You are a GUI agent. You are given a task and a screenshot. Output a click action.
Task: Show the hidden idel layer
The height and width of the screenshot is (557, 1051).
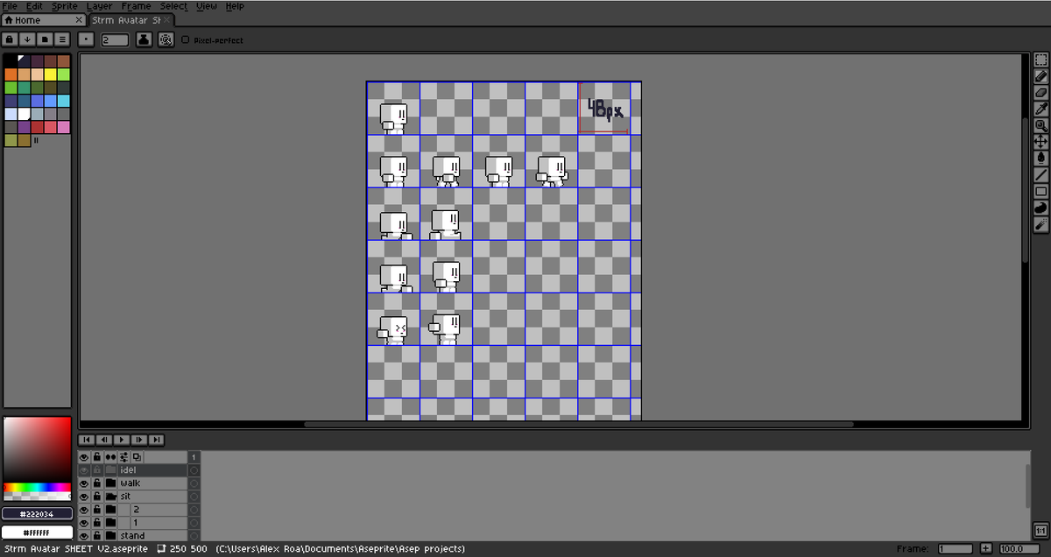pyautogui.click(x=85, y=470)
